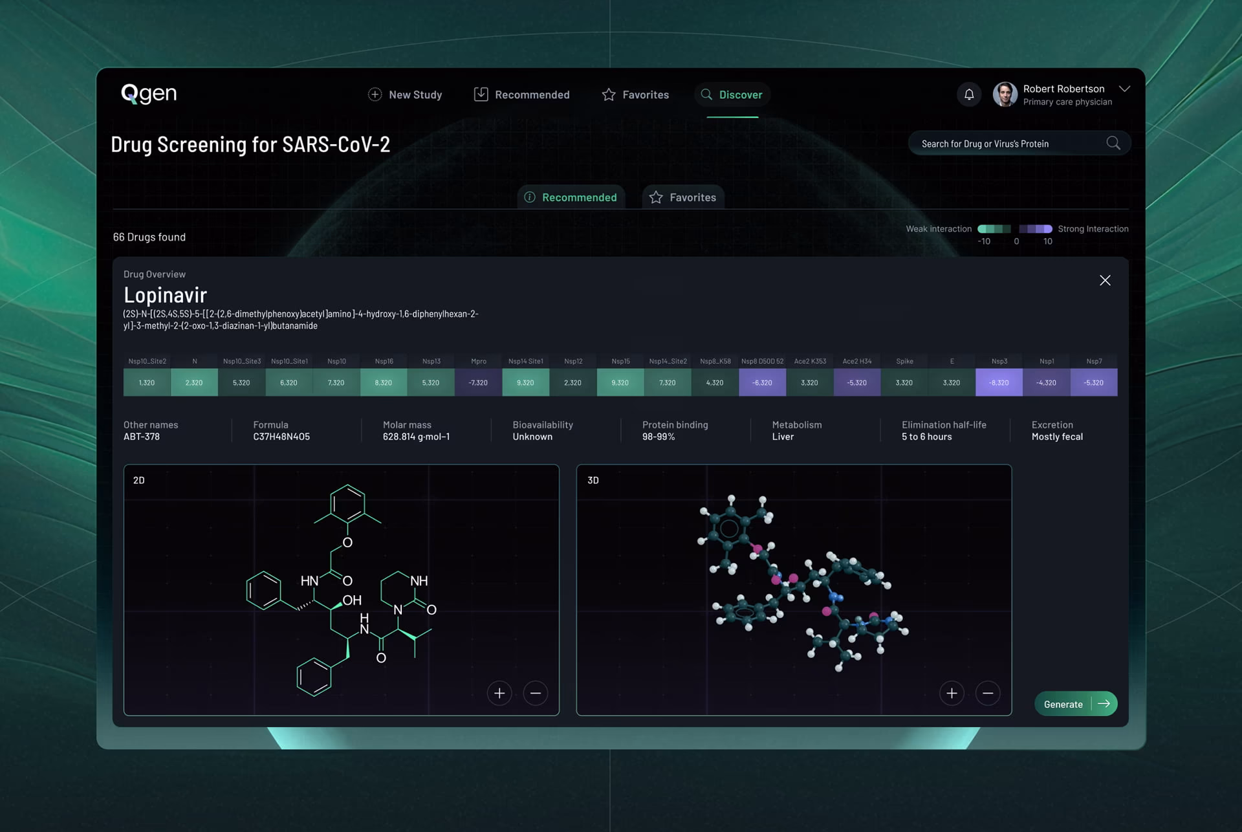1242x832 pixels.
Task: Go to Recommended in the top navigation bar
Action: [x=521, y=94]
